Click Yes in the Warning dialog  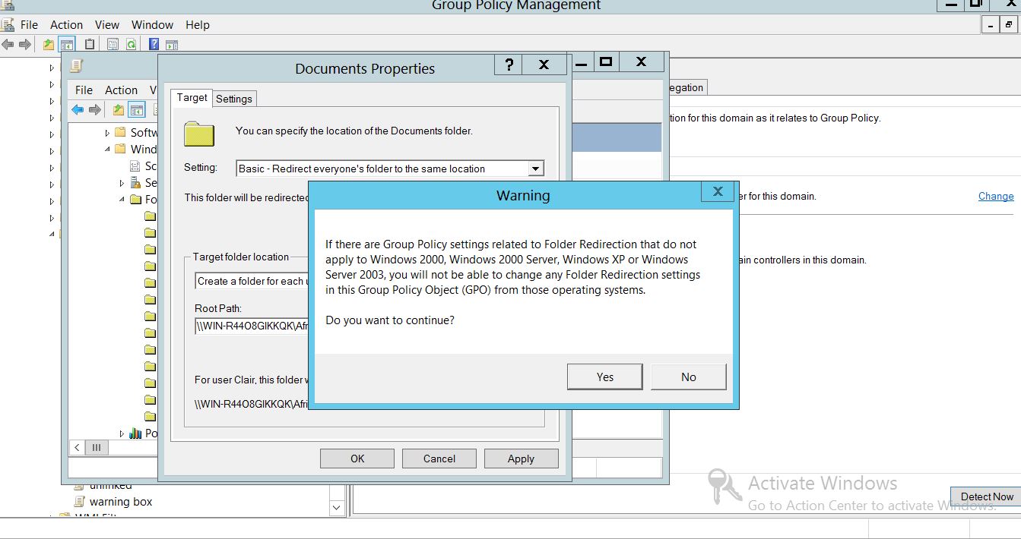[604, 377]
